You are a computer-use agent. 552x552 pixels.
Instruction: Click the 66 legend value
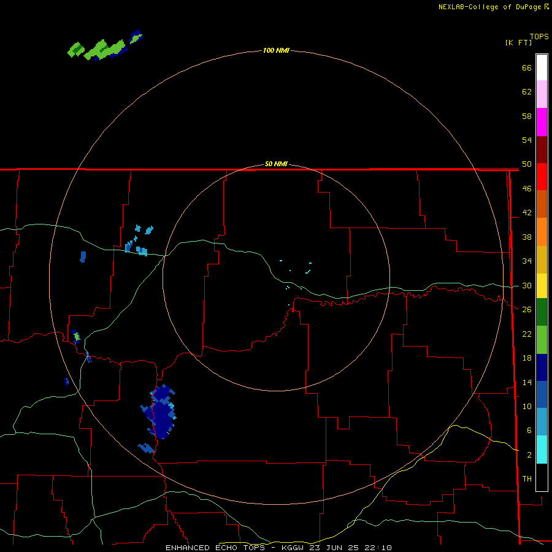point(527,67)
